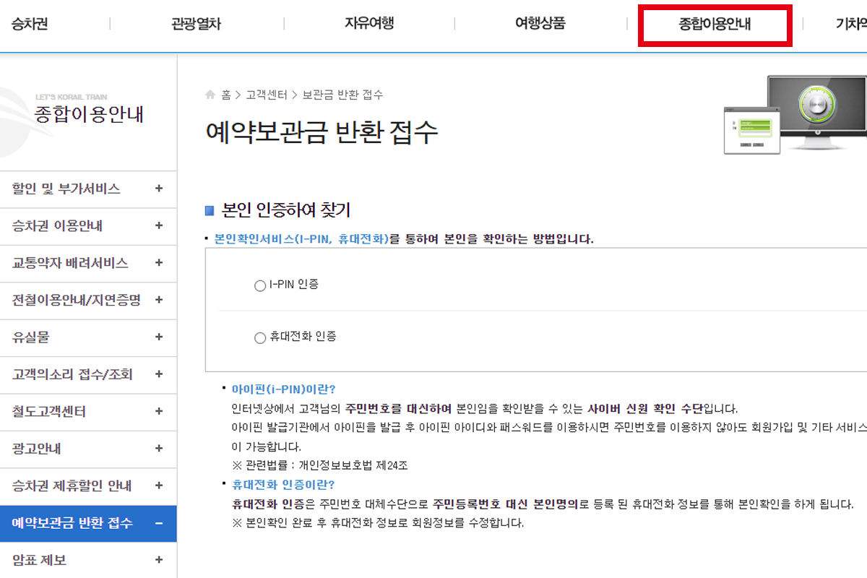867x578 pixels.
Task: Expand 승차권 이용안내 sidebar section
Action: pyautogui.click(x=159, y=226)
